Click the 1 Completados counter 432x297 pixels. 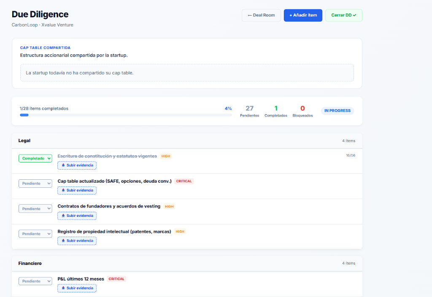(x=276, y=111)
